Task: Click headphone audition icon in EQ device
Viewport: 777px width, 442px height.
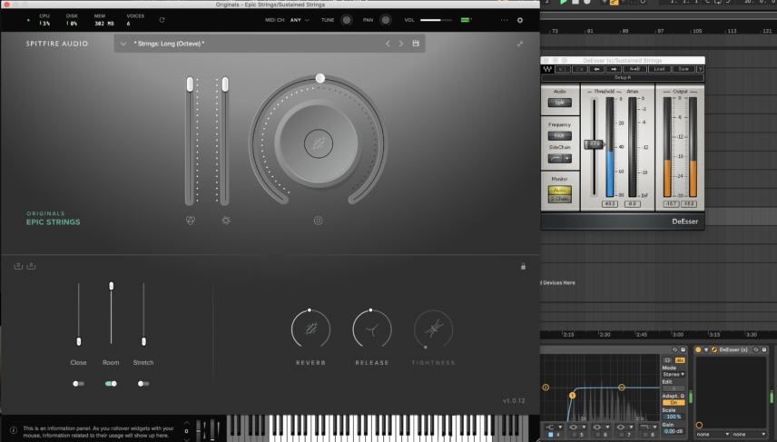Action: pyautogui.click(x=668, y=360)
